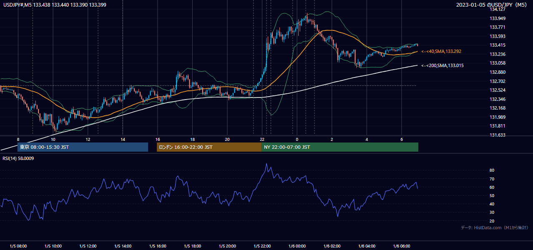This screenshot has width=533, height=250.
Task: Click the USDJPY#,M5 price header text
Action: pos(54,5)
